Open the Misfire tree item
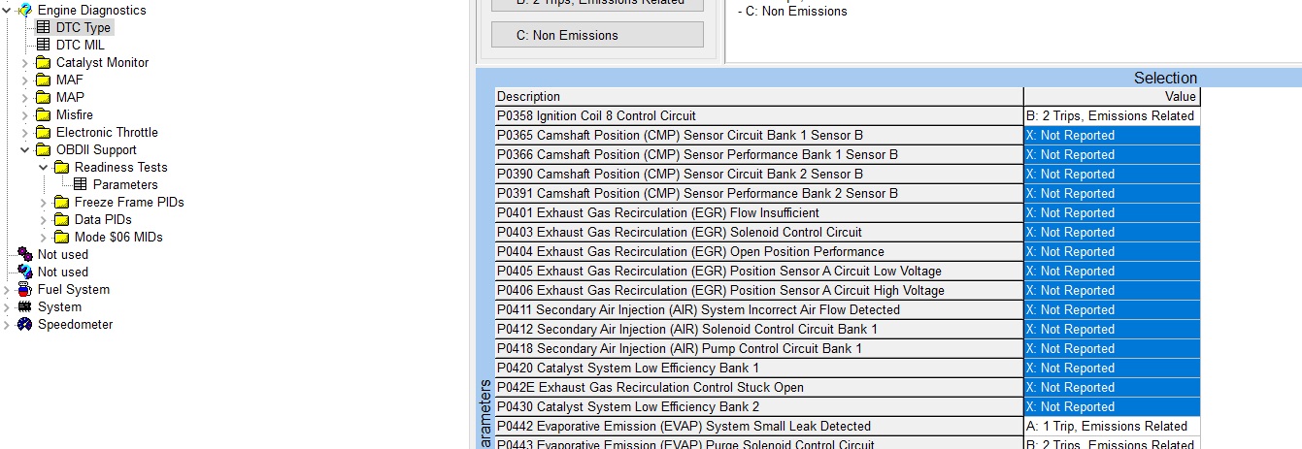This screenshot has height=449, width=1302. (74, 115)
